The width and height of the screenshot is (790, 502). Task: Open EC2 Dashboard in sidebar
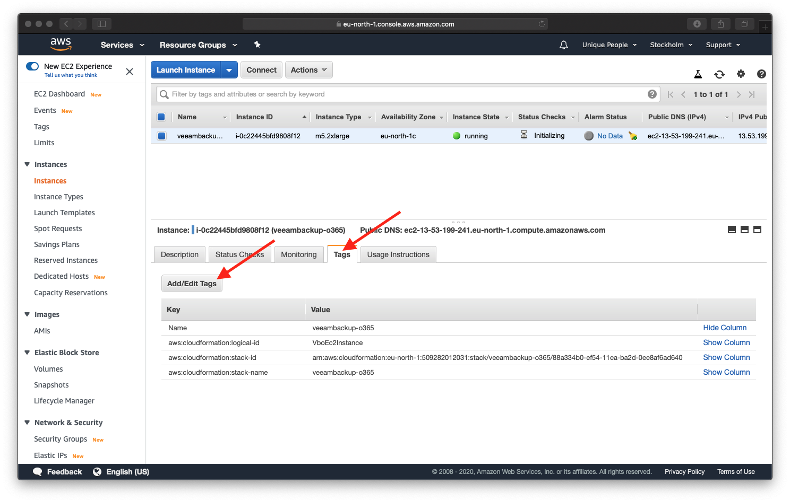[59, 94]
